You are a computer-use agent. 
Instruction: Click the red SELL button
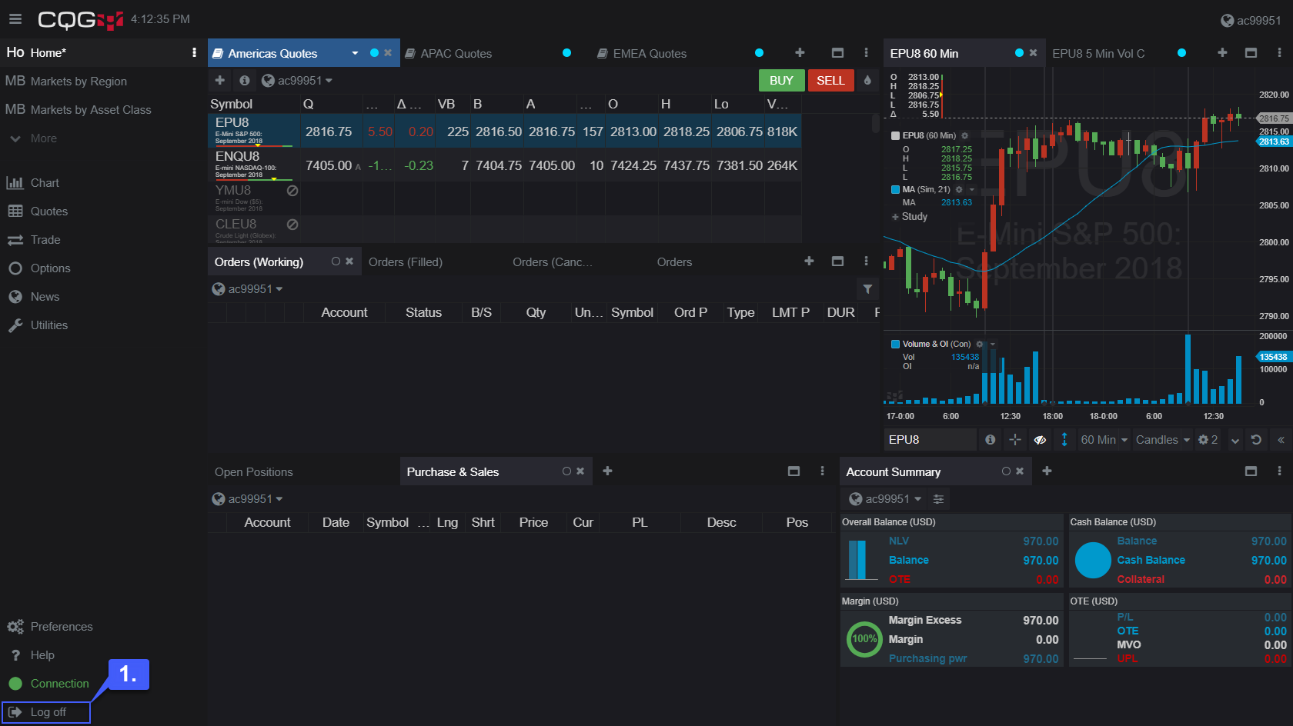(x=830, y=80)
